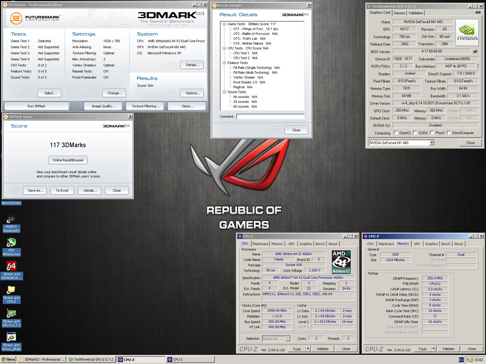
Task: Switch to Validation tab in GPU-Z
Action: (416, 13)
